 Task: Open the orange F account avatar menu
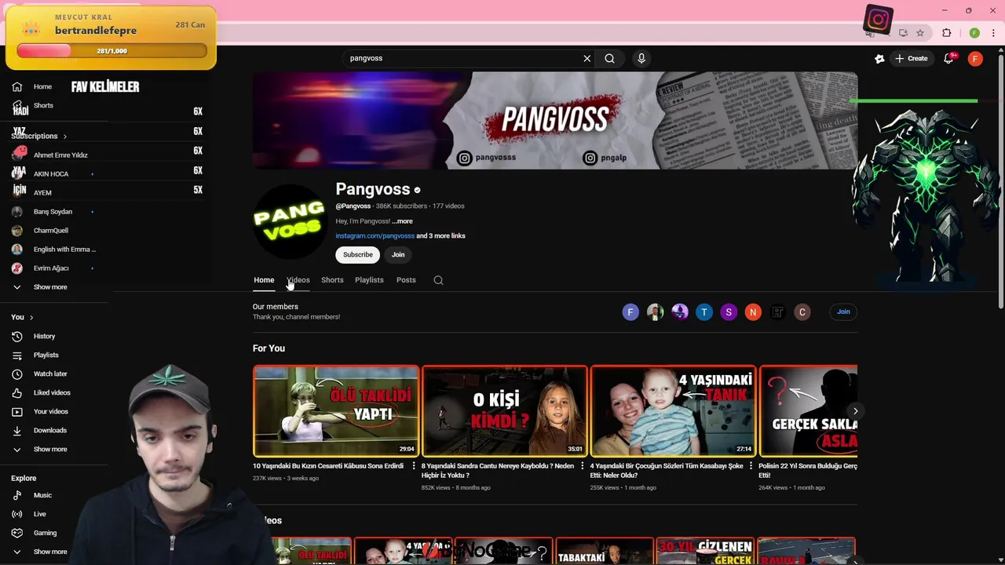(x=975, y=58)
